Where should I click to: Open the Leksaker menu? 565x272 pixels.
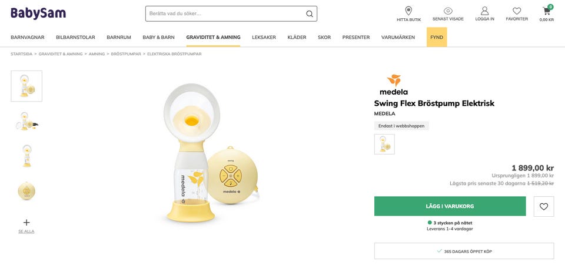[264, 37]
